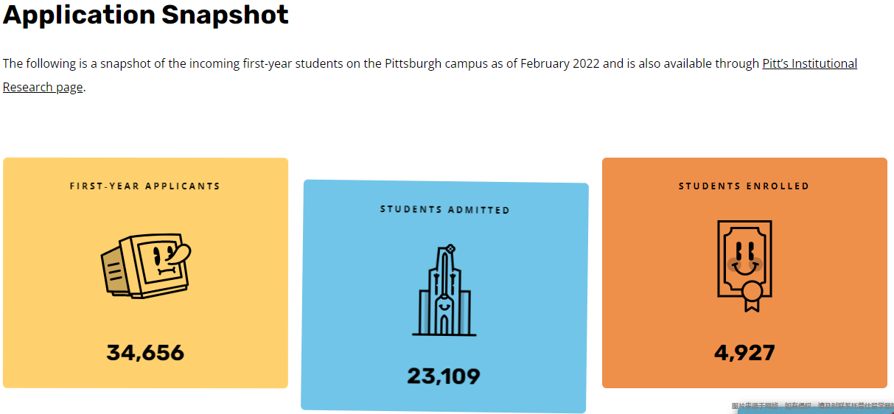
Task: Select the 4,927 enrolled number
Action: pyautogui.click(x=744, y=353)
